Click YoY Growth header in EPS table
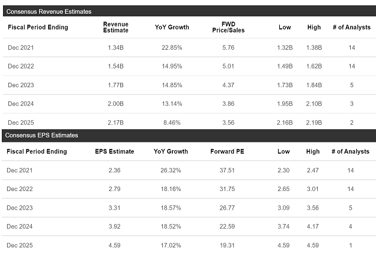The image size is (376, 254). tap(171, 151)
